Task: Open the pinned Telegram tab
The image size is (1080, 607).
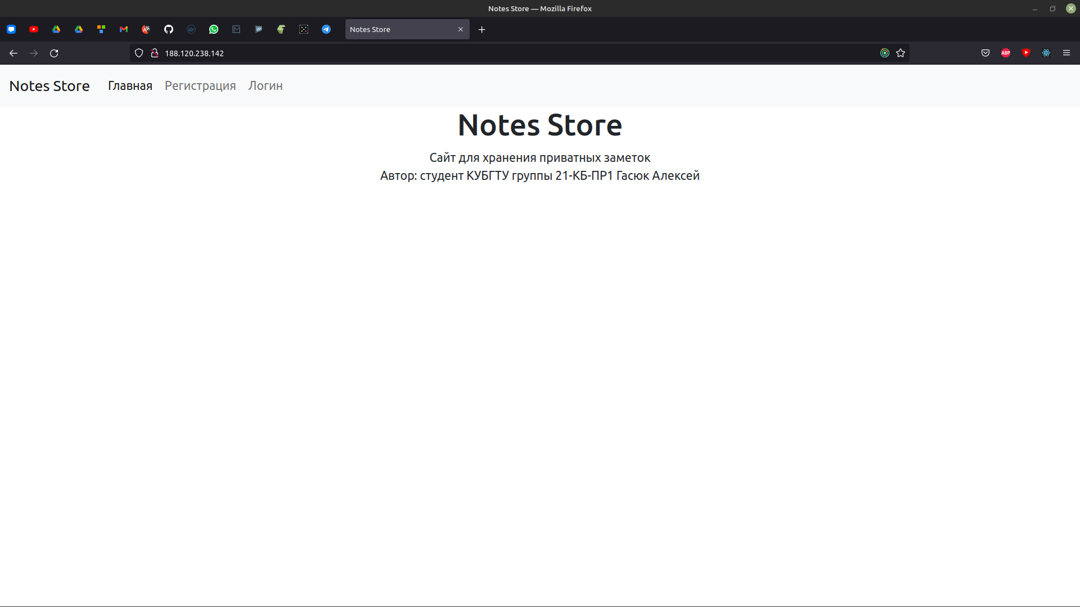Action: (x=326, y=29)
